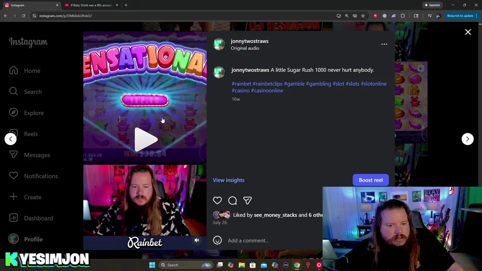Screen dimensions: 482x271
Task: Reload the Instagram page
Action: pos(23,16)
